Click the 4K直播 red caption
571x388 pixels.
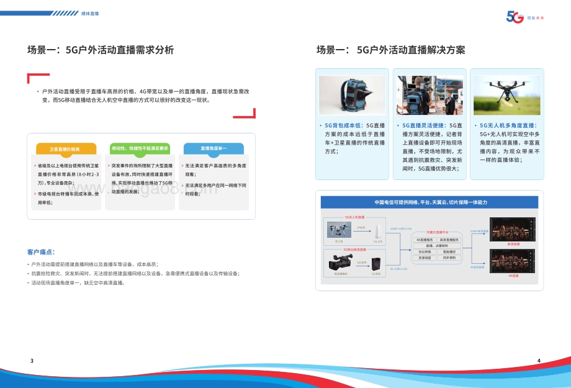[513, 276]
